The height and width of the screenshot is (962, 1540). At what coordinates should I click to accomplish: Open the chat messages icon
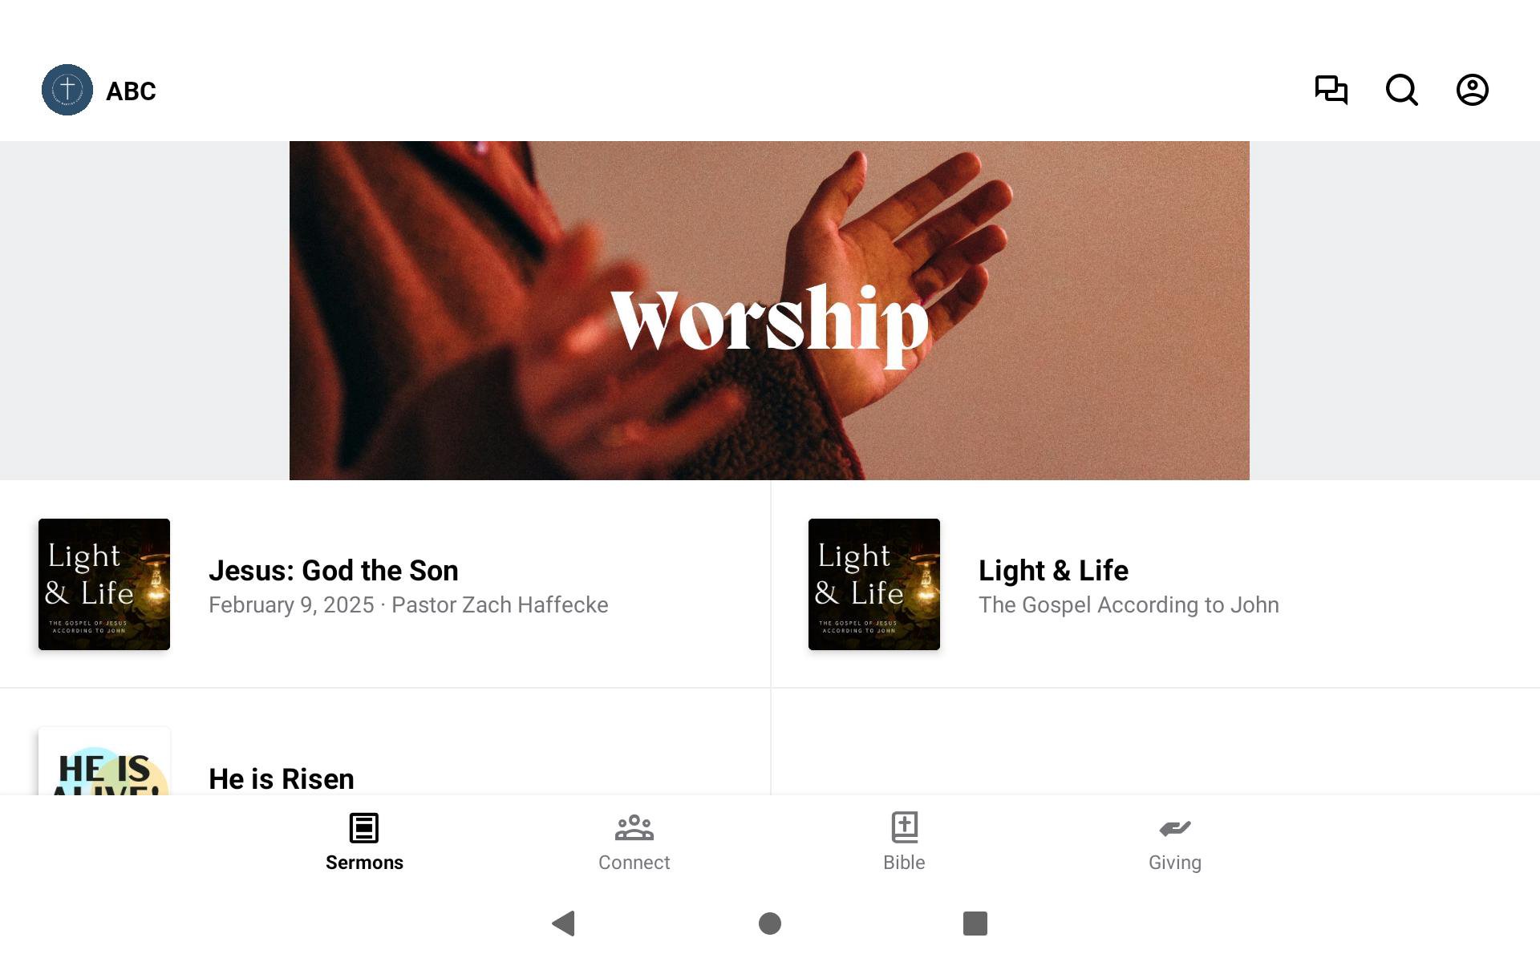click(x=1331, y=90)
